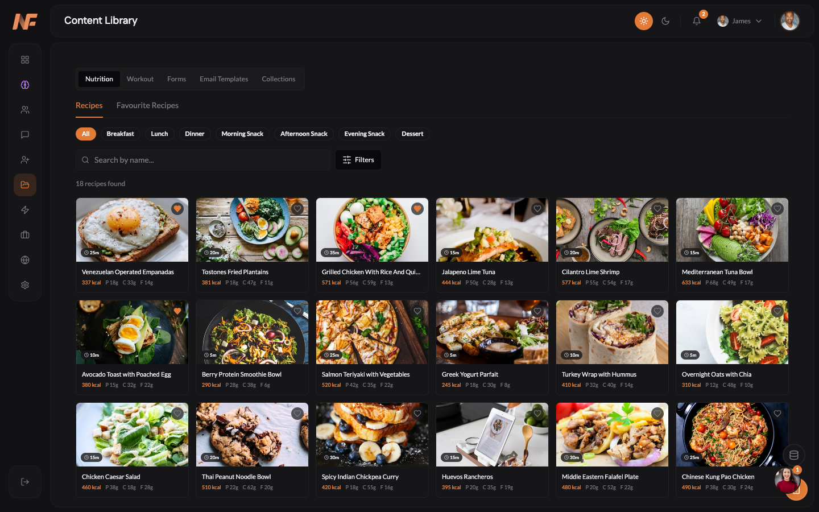Open the chat messages icon
This screenshot has width=819, height=512.
pyautogui.click(x=25, y=134)
